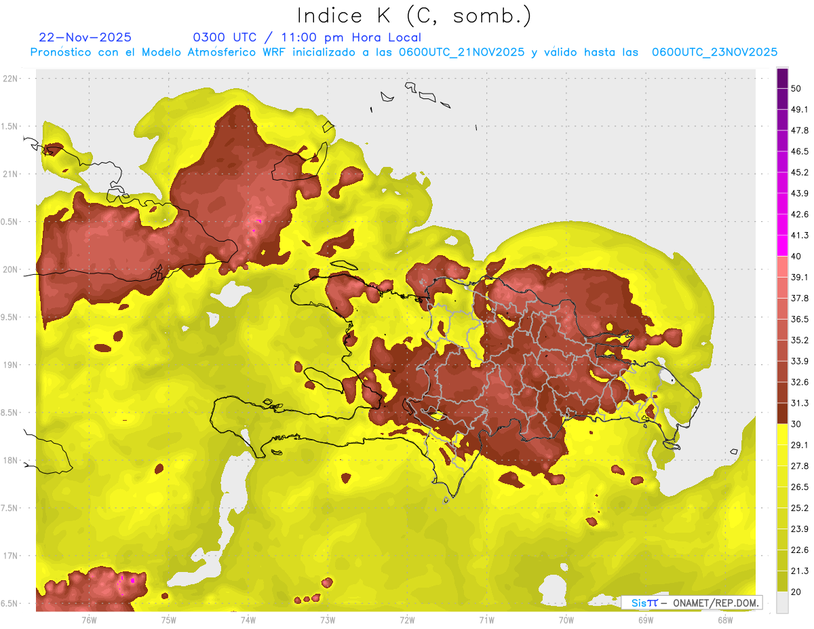The width and height of the screenshot is (814, 629).
Task: Select the "69W" longitude axis label
Action: pyautogui.click(x=646, y=620)
